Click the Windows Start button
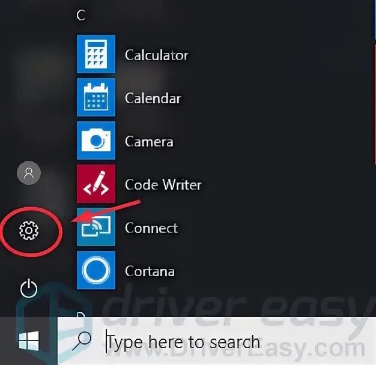The image size is (376, 365). coord(29,341)
